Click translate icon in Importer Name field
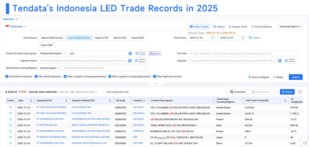The image size is (309, 147). 130,61
